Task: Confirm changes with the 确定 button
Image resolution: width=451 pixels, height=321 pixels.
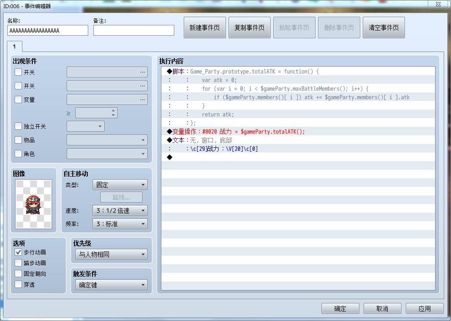Action: coord(340,308)
